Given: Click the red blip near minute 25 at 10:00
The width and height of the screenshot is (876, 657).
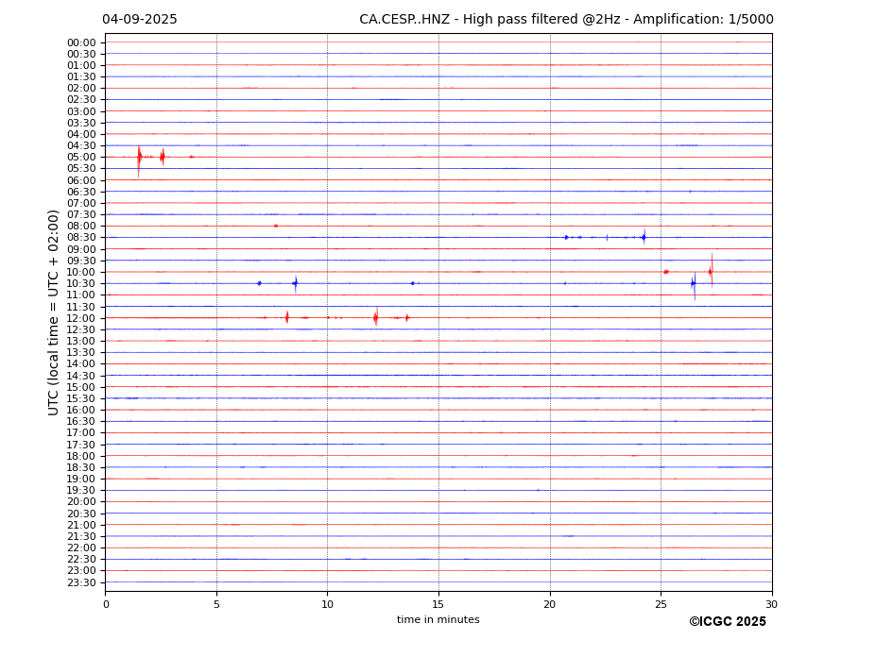Looking at the screenshot, I should (x=666, y=272).
